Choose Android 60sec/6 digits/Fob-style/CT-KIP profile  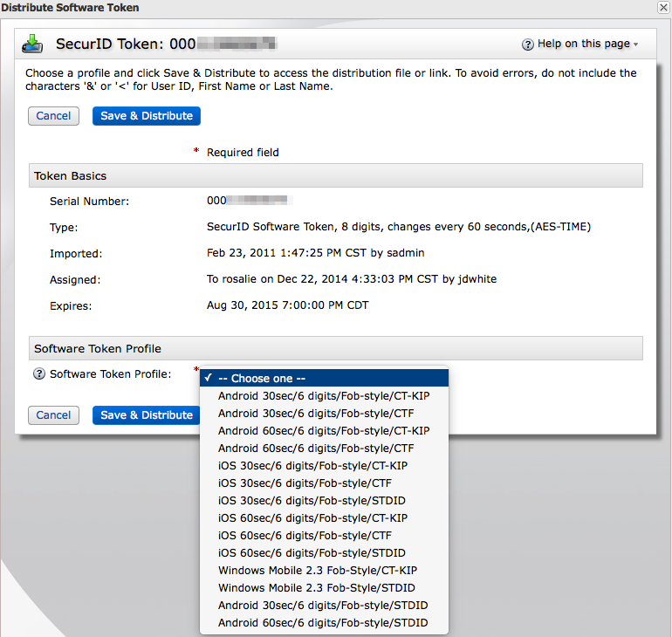(324, 430)
